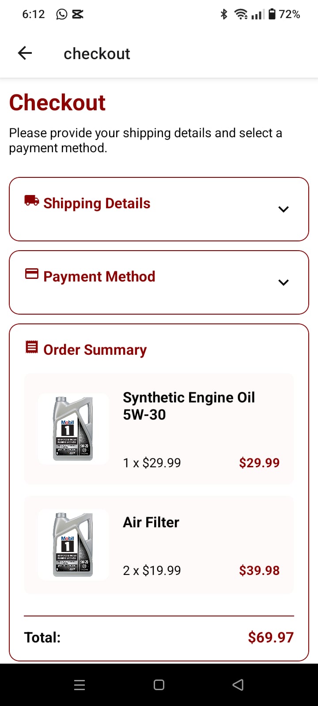This screenshot has width=318, height=706.
Task: Open the Payment Method section heading
Action: (x=99, y=277)
